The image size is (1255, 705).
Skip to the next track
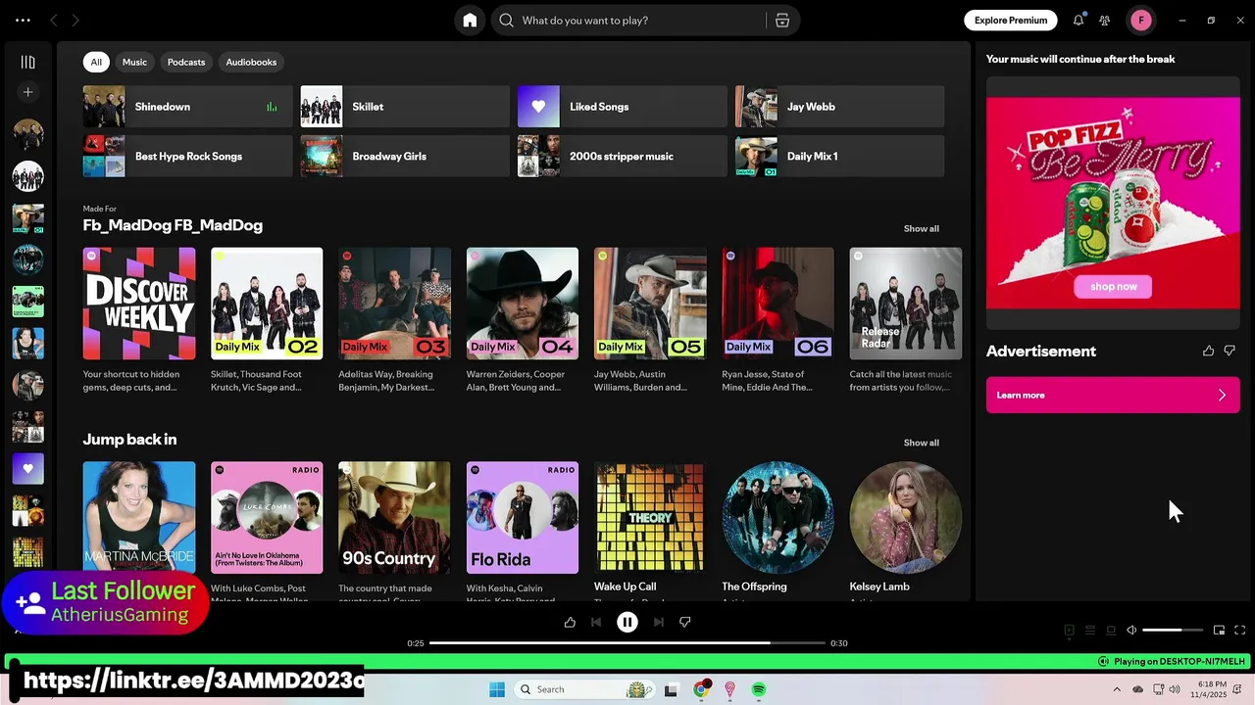coord(659,622)
